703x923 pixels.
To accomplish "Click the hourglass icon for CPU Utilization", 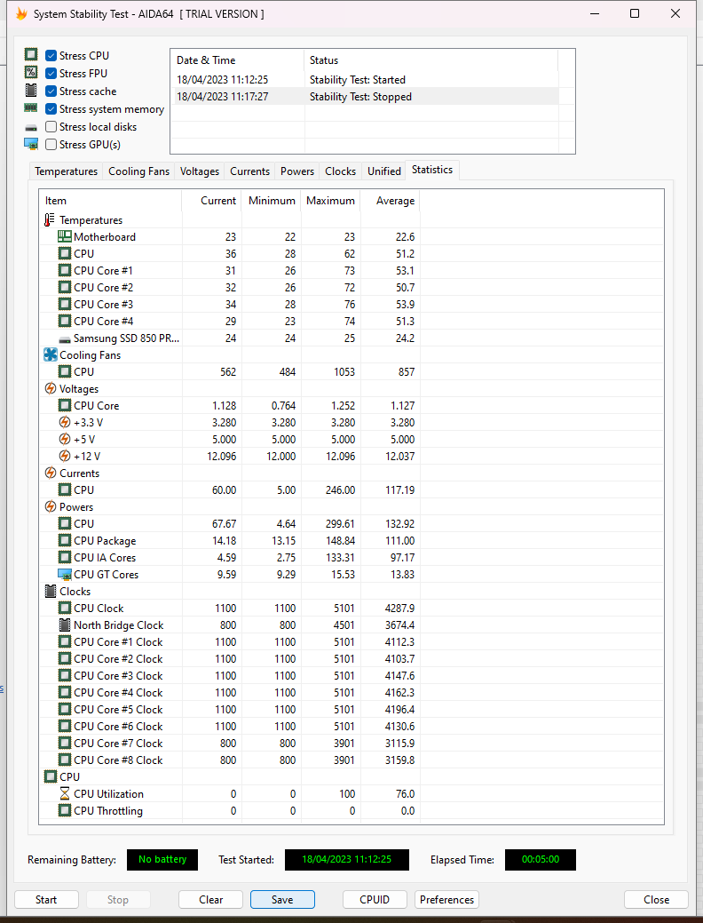I will click(x=65, y=794).
